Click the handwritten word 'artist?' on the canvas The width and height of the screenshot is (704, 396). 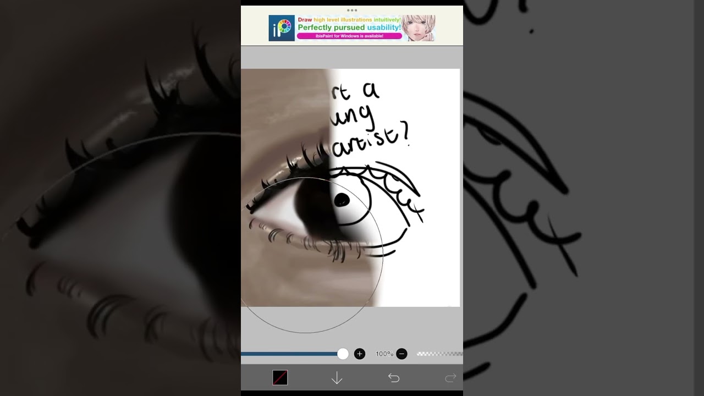[372, 141]
